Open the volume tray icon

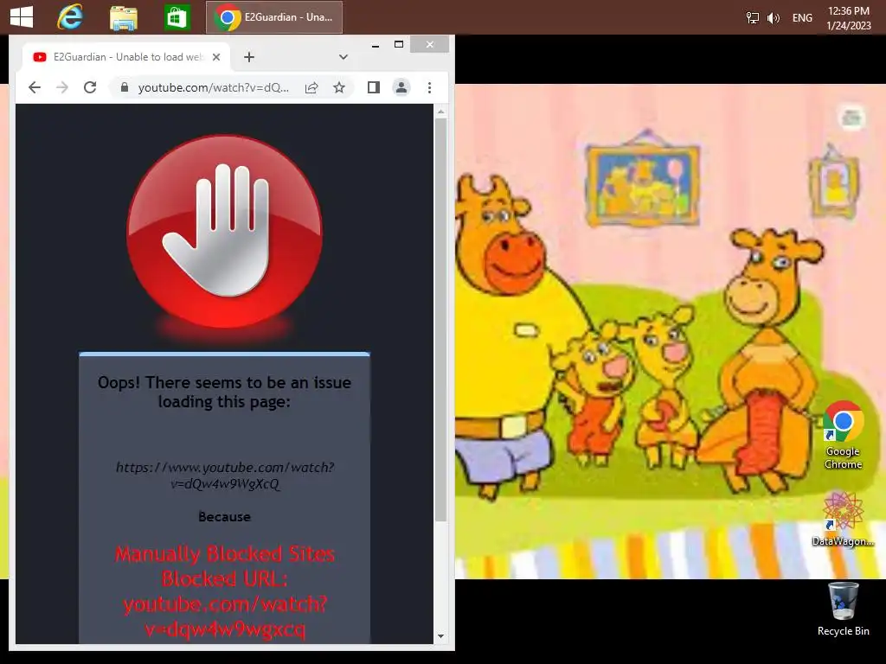point(774,18)
